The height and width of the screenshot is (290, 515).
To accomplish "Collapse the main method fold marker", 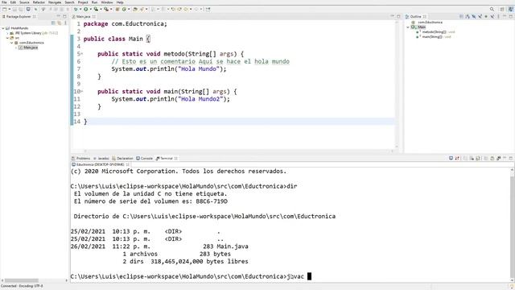I will coord(82,91).
